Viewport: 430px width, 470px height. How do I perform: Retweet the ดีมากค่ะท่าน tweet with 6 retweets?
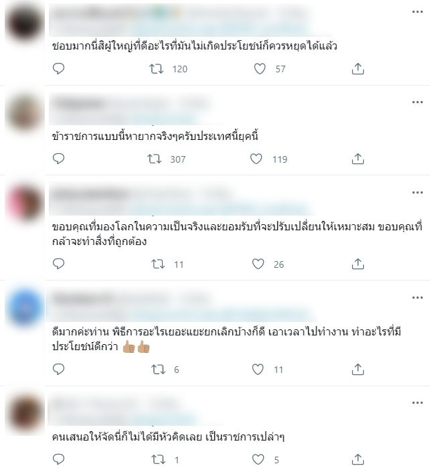pos(158,370)
